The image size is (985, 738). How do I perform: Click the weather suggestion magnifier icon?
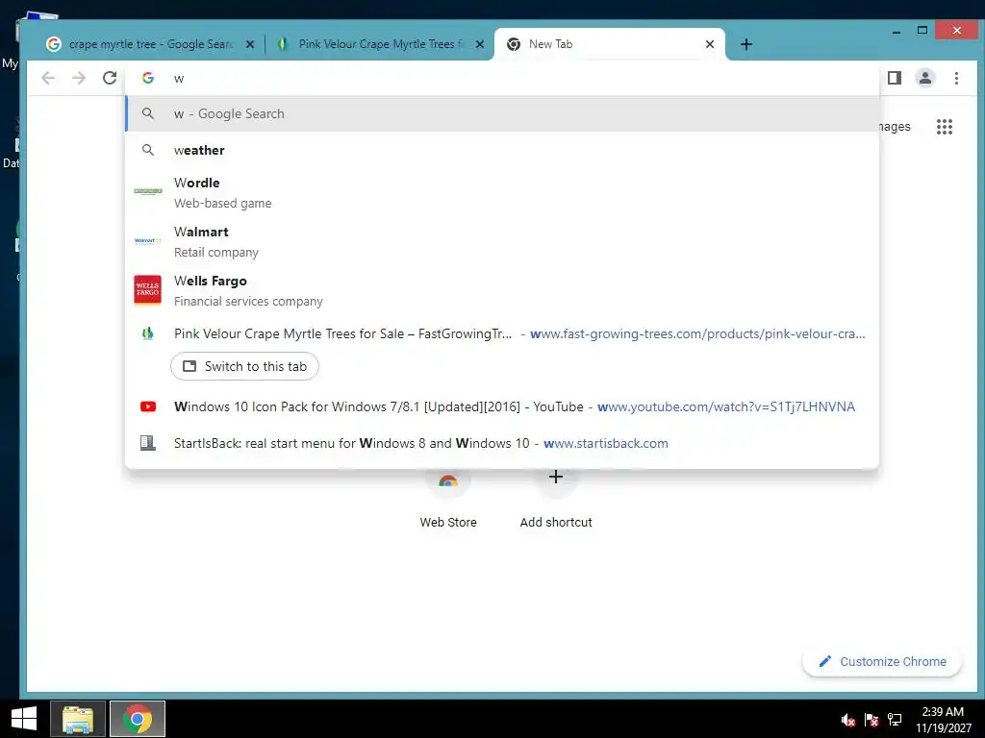tap(147, 150)
